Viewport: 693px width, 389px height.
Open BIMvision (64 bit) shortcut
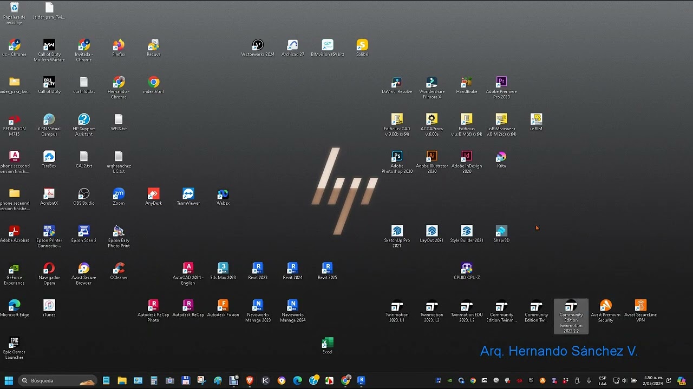point(328,48)
